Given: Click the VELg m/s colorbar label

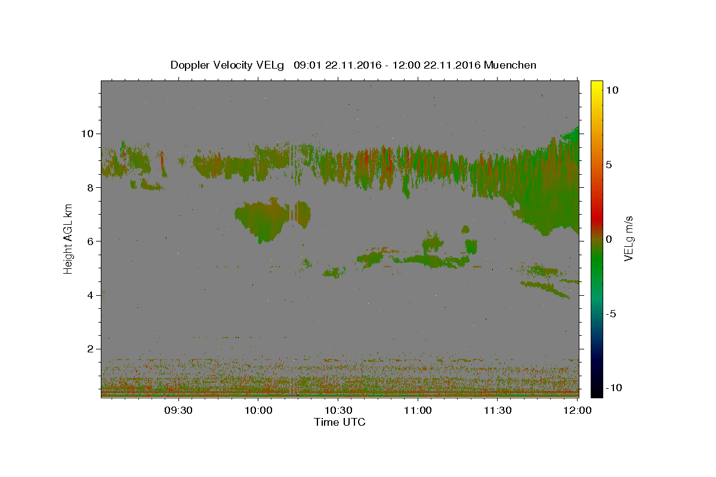Looking at the screenshot, I should 629,238.
